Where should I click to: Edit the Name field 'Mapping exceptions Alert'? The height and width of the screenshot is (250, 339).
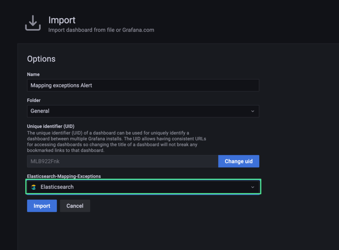[143, 85]
